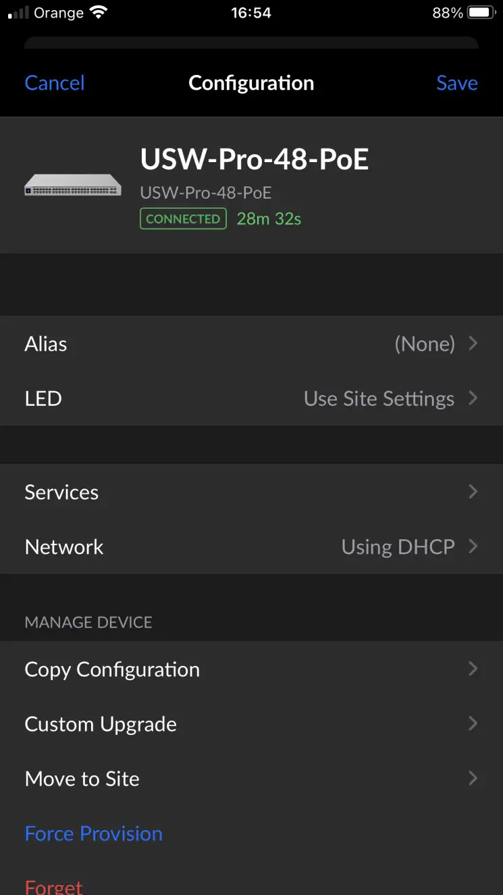The width and height of the screenshot is (503, 895).
Task: Open LED settings via chevron arrow
Action: click(x=473, y=399)
